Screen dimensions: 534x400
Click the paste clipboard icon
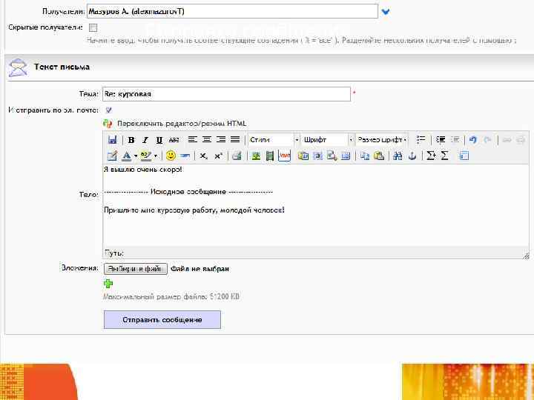pyautogui.click(x=379, y=156)
